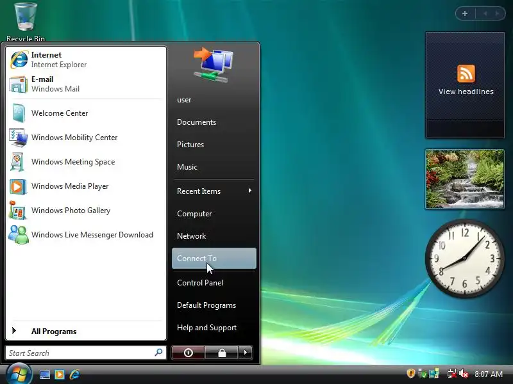513x384 pixels.
Task: Click the analog clock gadget
Action: (464, 259)
